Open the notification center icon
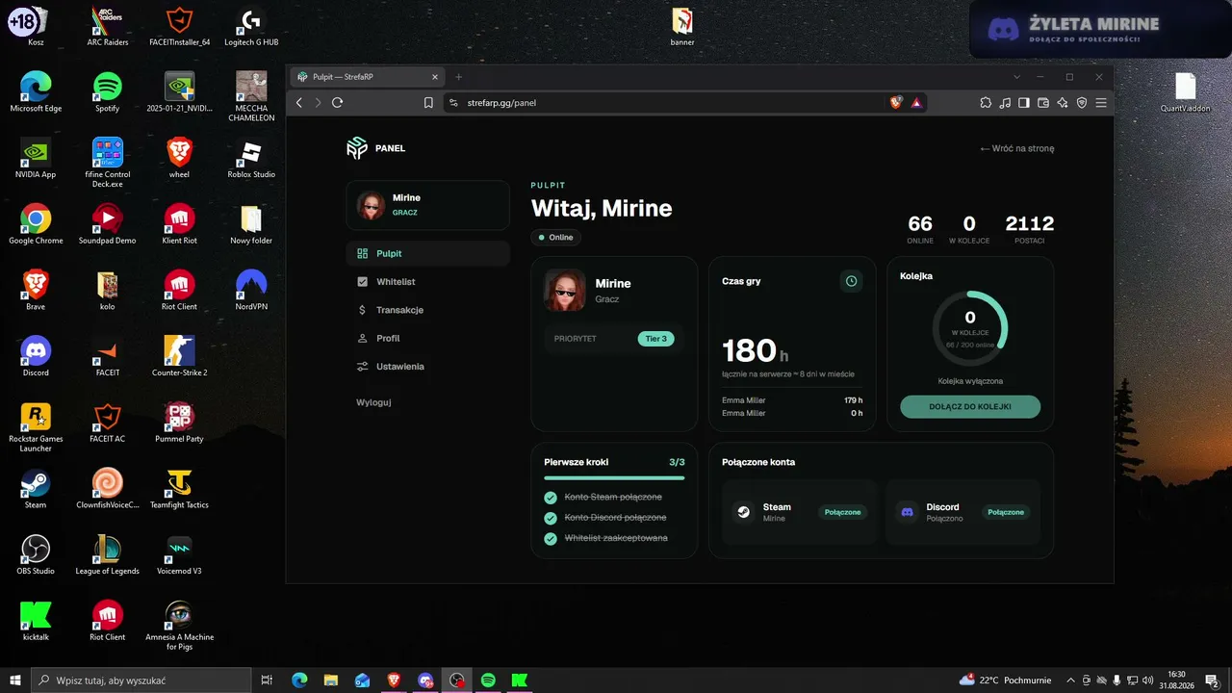This screenshot has width=1232, height=693. (x=1212, y=680)
